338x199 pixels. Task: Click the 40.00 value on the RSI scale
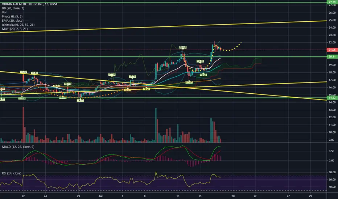(332, 187)
